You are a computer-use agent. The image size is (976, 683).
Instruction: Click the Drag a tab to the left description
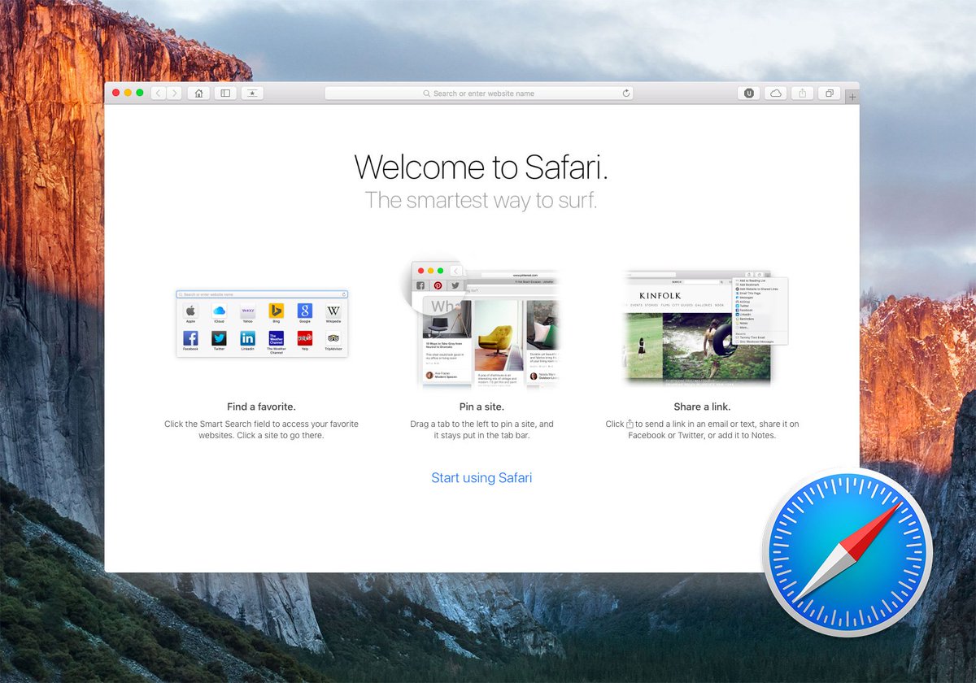(x=481, y=429)
